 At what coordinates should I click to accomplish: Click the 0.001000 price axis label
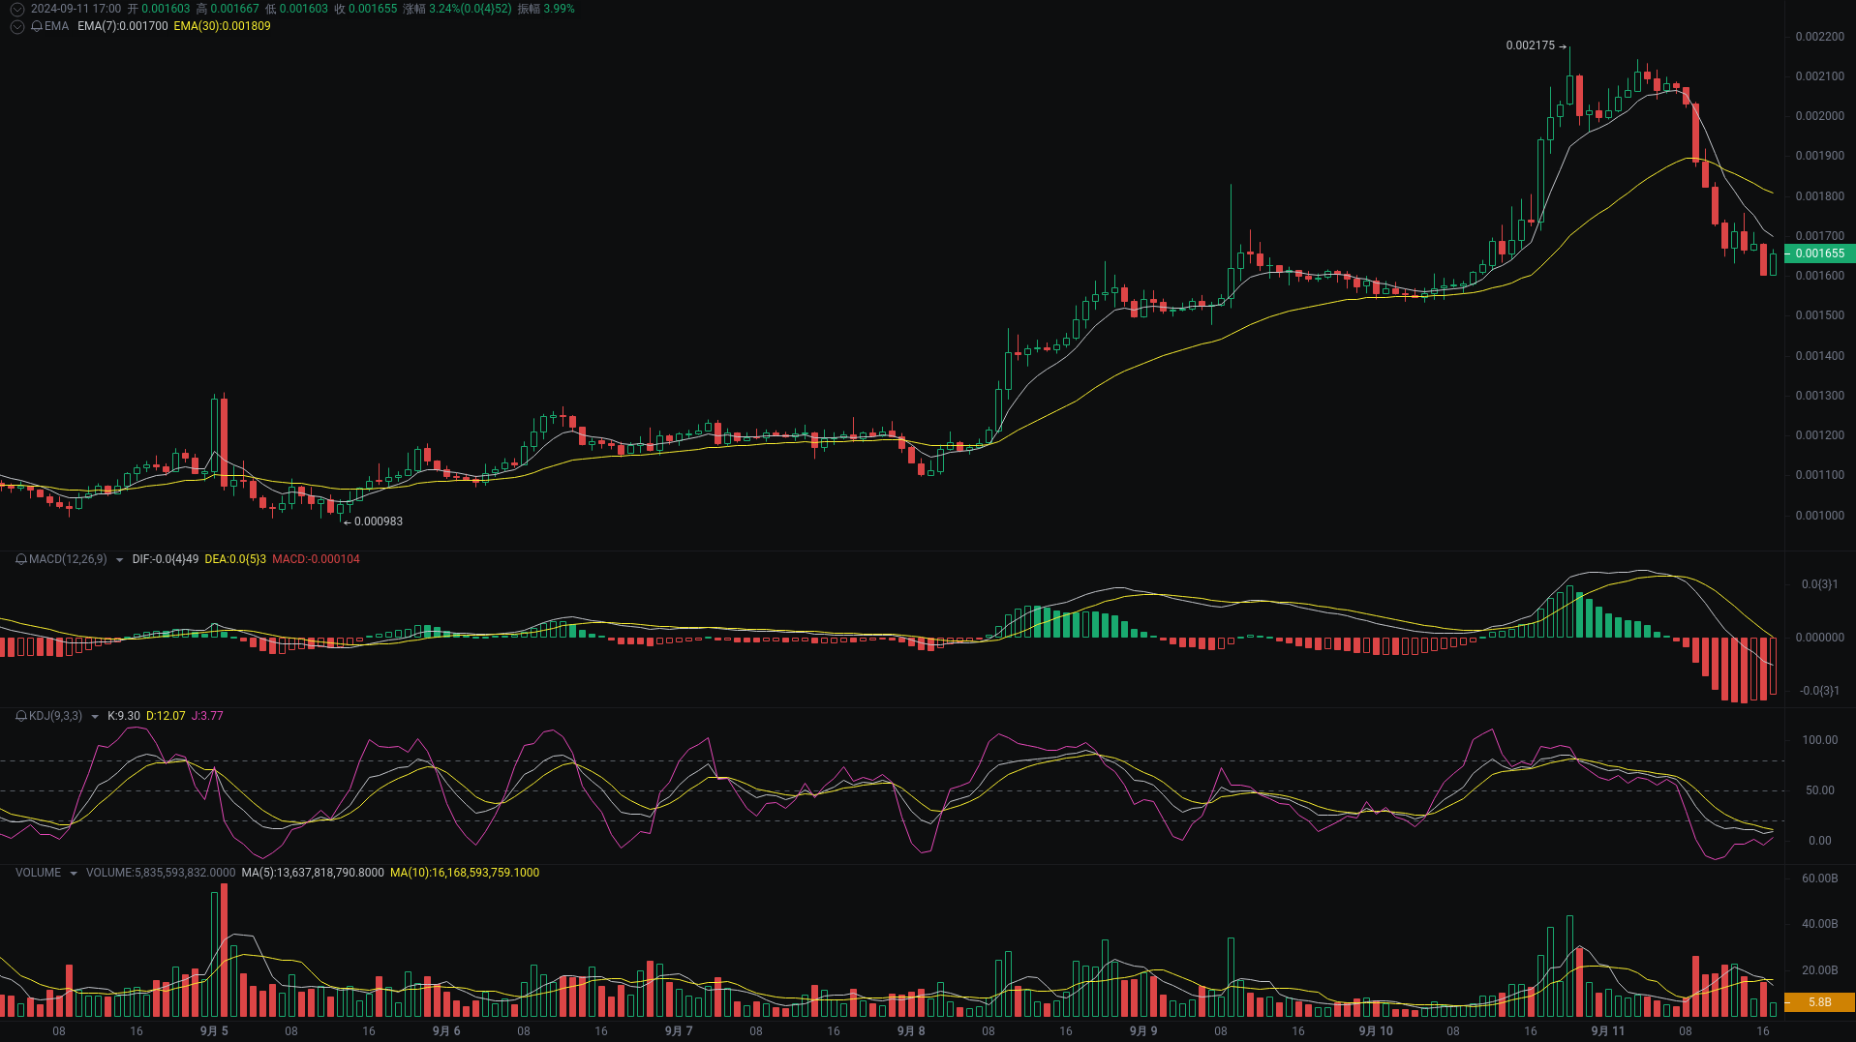tap(1820, 516)
